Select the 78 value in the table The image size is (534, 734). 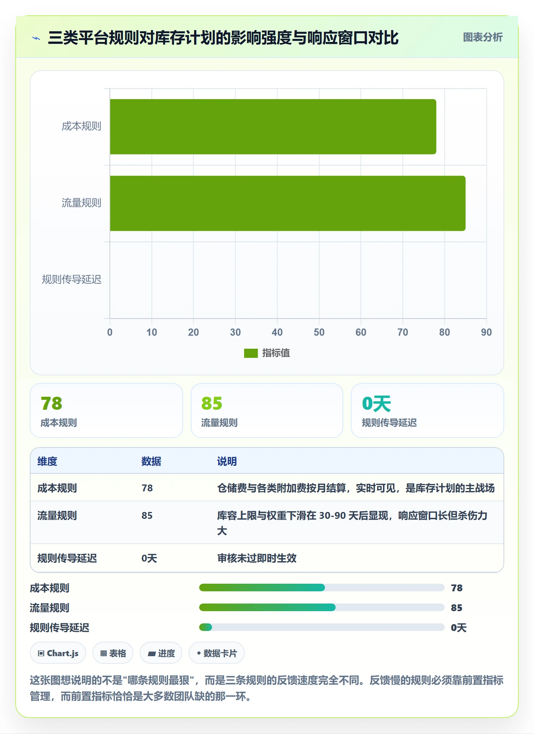pos(147,488)
